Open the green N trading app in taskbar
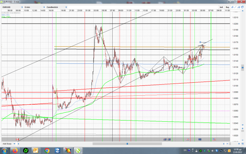The height and width of the screenshot is (154, 246). click(x=78, y=151)
